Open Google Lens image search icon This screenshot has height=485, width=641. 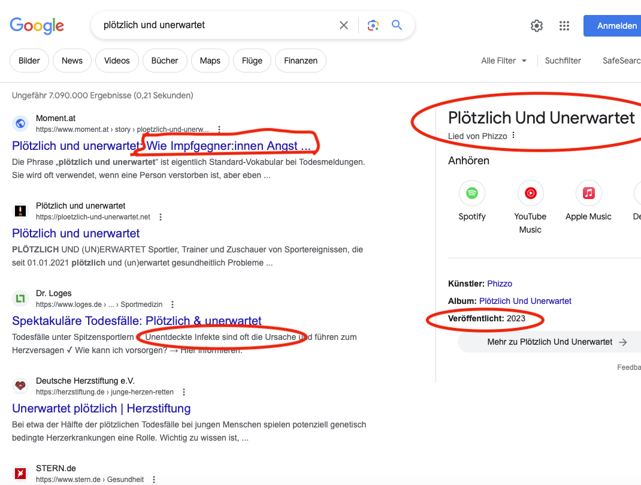pos(373,25)
